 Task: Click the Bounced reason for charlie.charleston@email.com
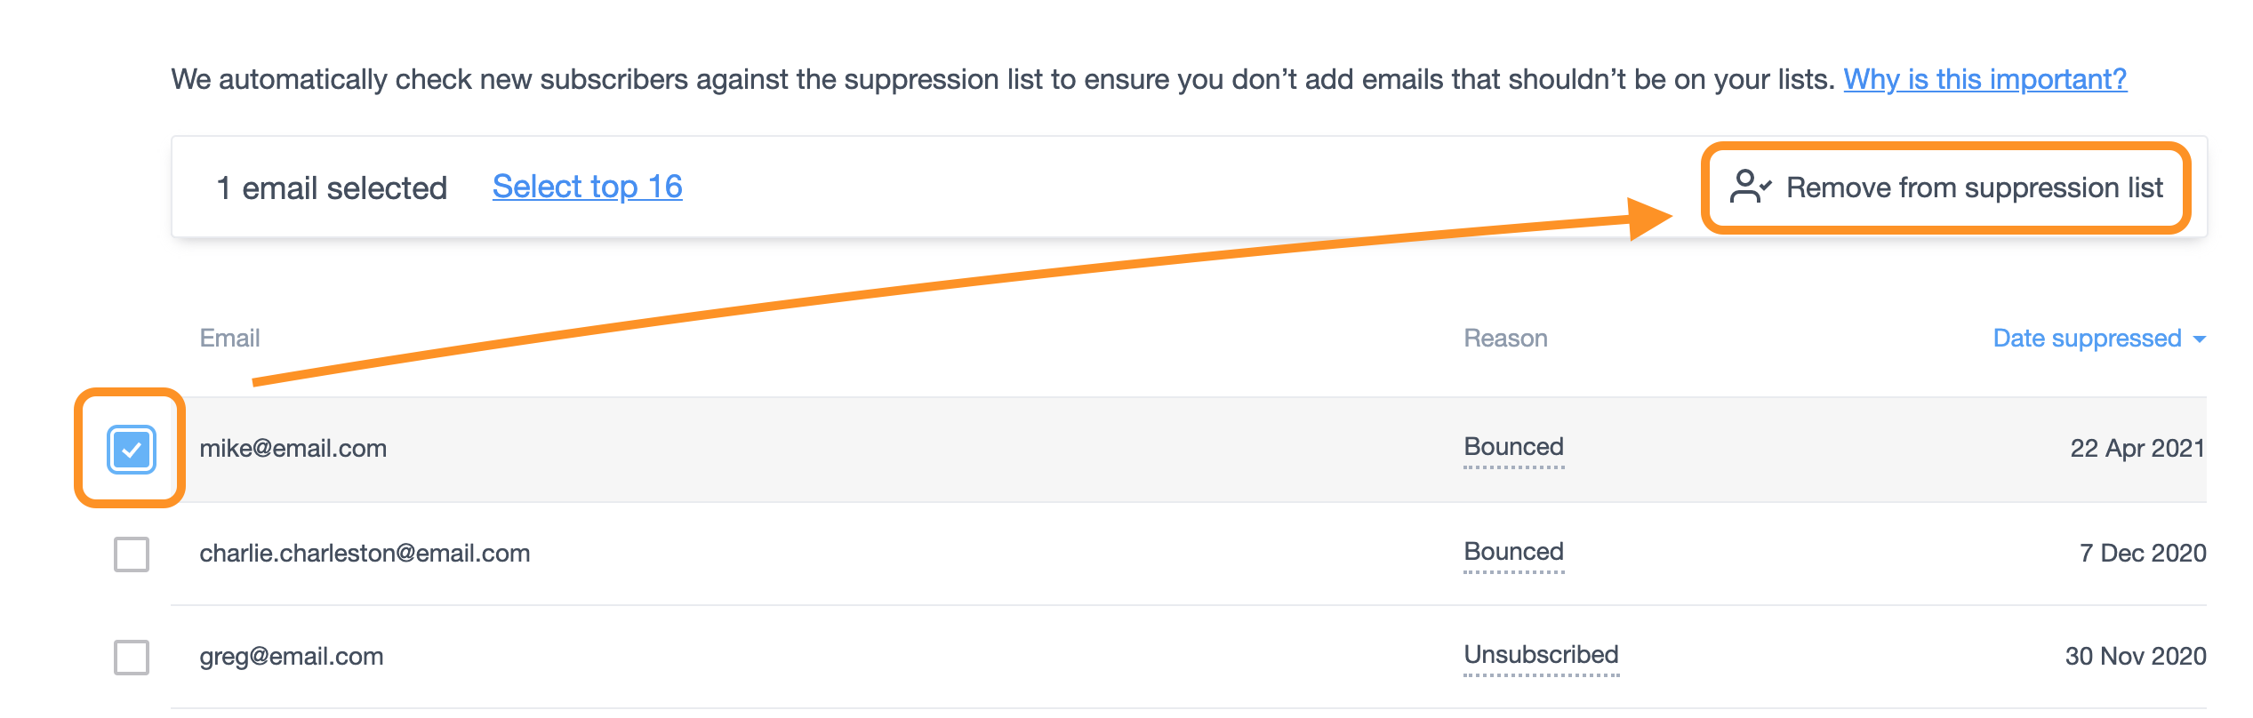[1513, 552]
